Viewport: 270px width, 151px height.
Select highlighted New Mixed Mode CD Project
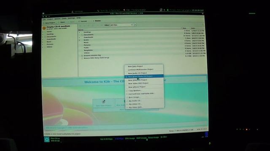point(144,76)
